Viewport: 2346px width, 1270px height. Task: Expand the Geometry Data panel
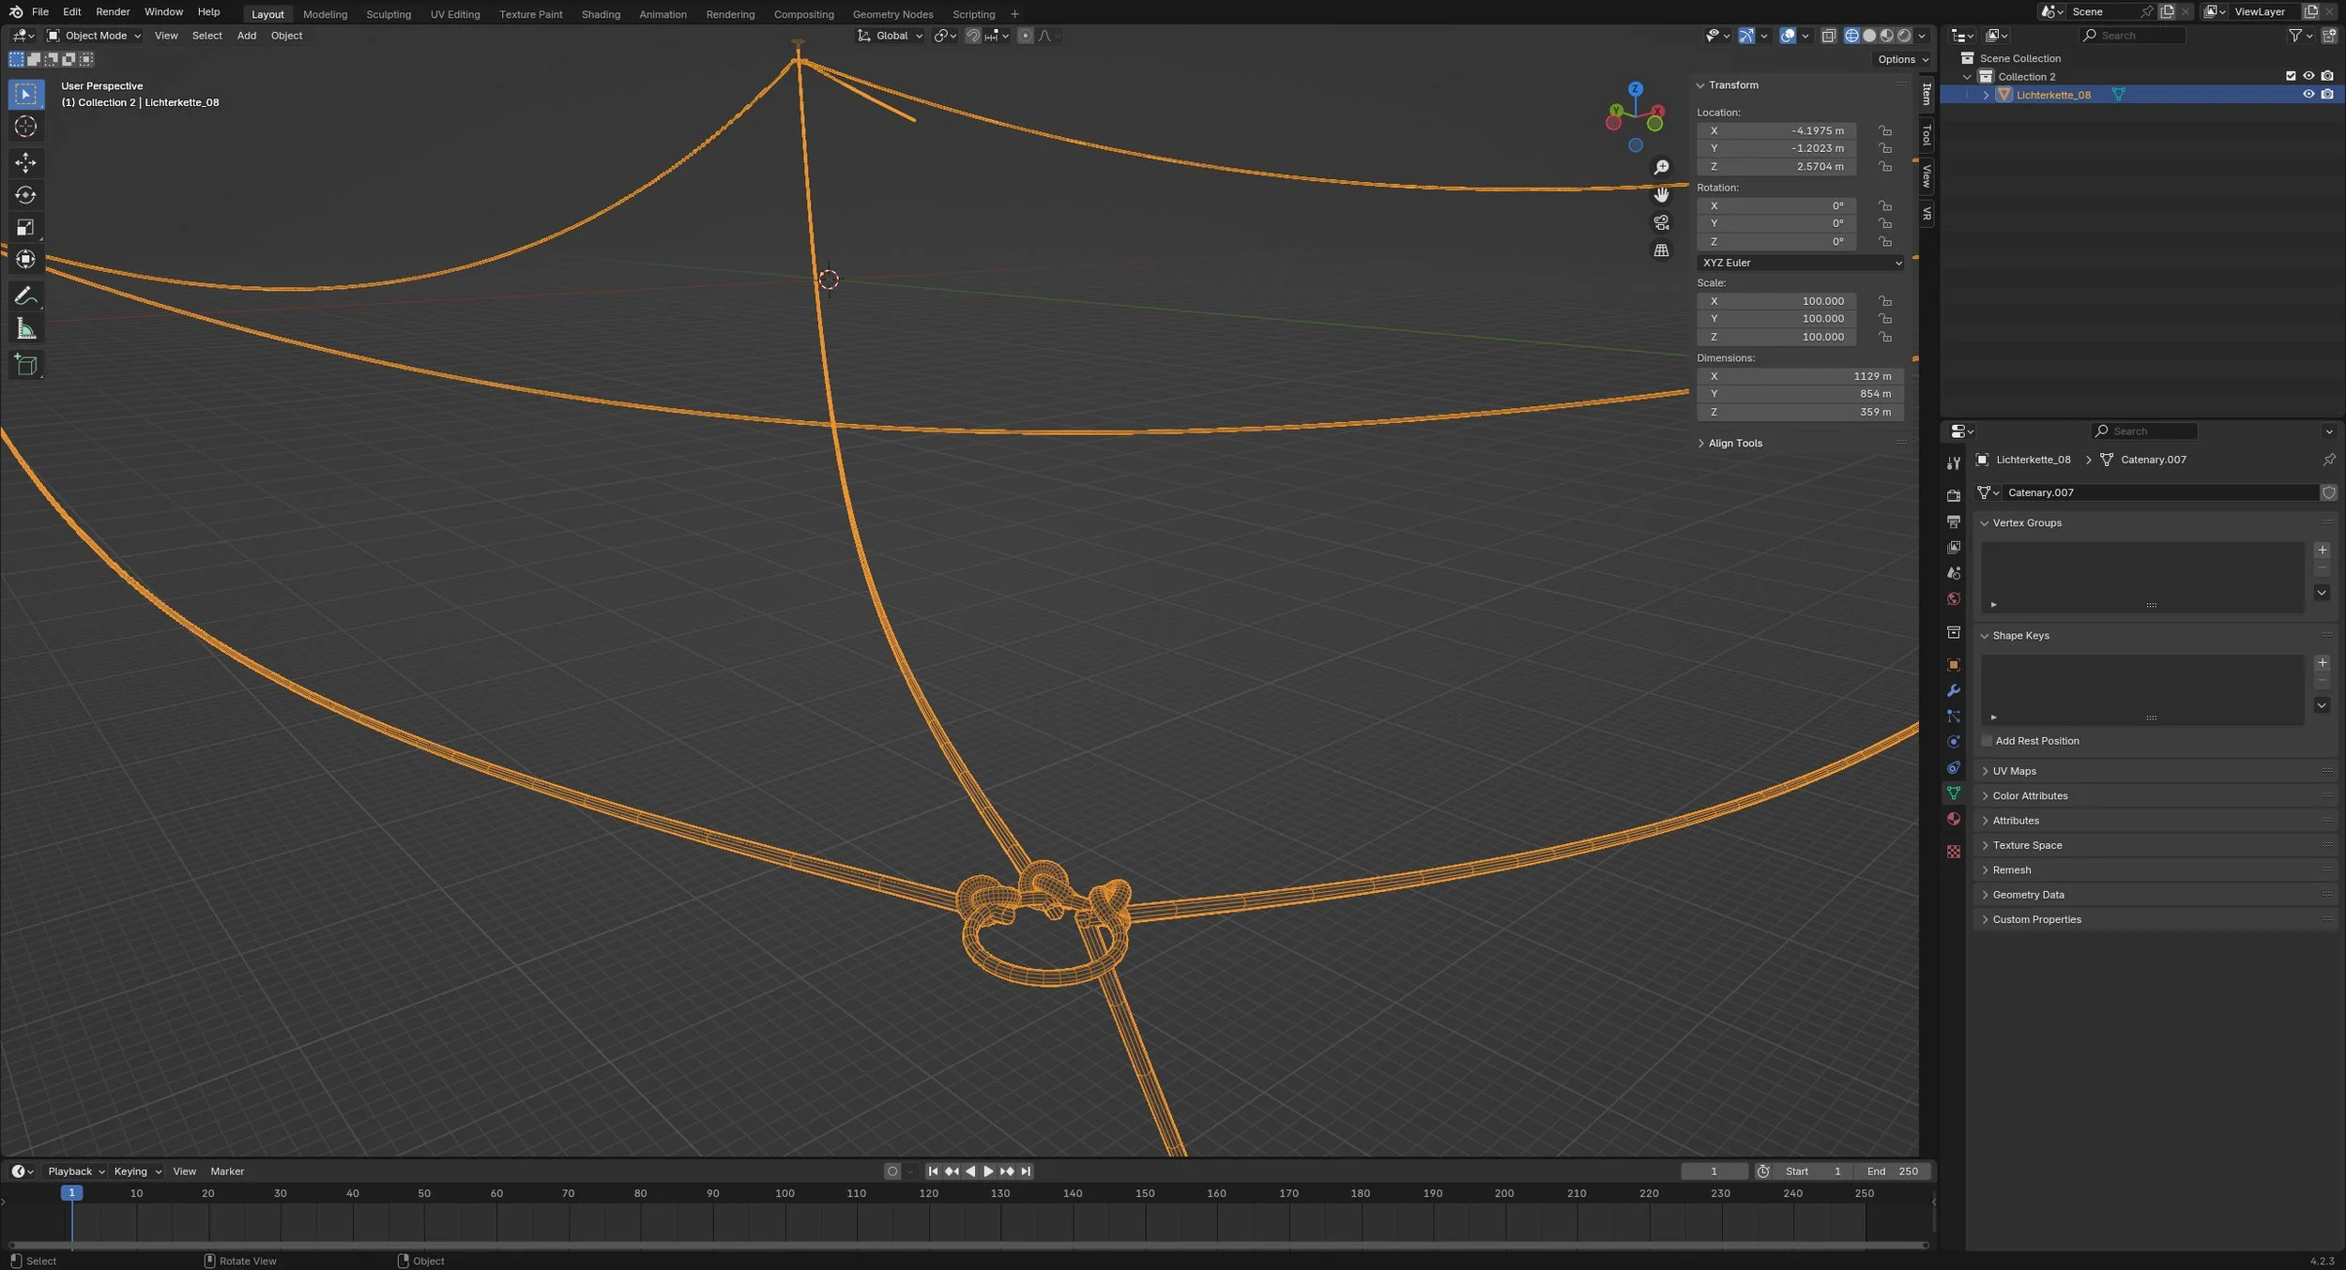(x=2028, y=895)
